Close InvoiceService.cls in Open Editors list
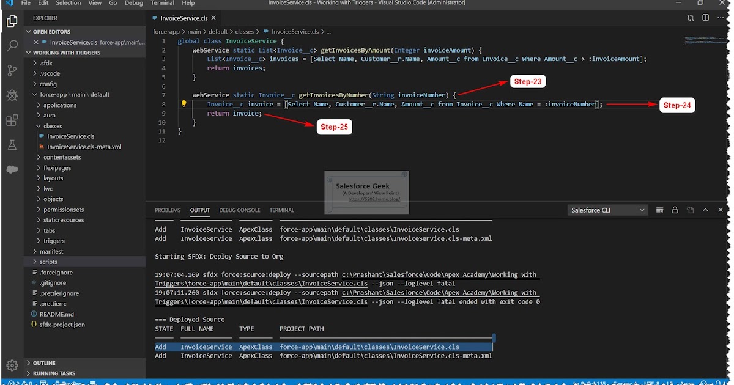The height and width of the screenshot is (385, 734). [36, 42]
